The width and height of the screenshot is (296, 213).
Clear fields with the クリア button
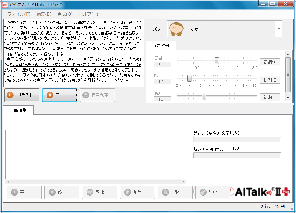[x=213, y=192]
